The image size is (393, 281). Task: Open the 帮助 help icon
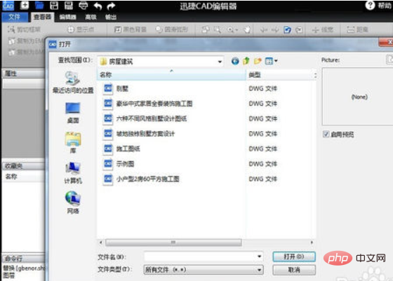click(371, 5)
